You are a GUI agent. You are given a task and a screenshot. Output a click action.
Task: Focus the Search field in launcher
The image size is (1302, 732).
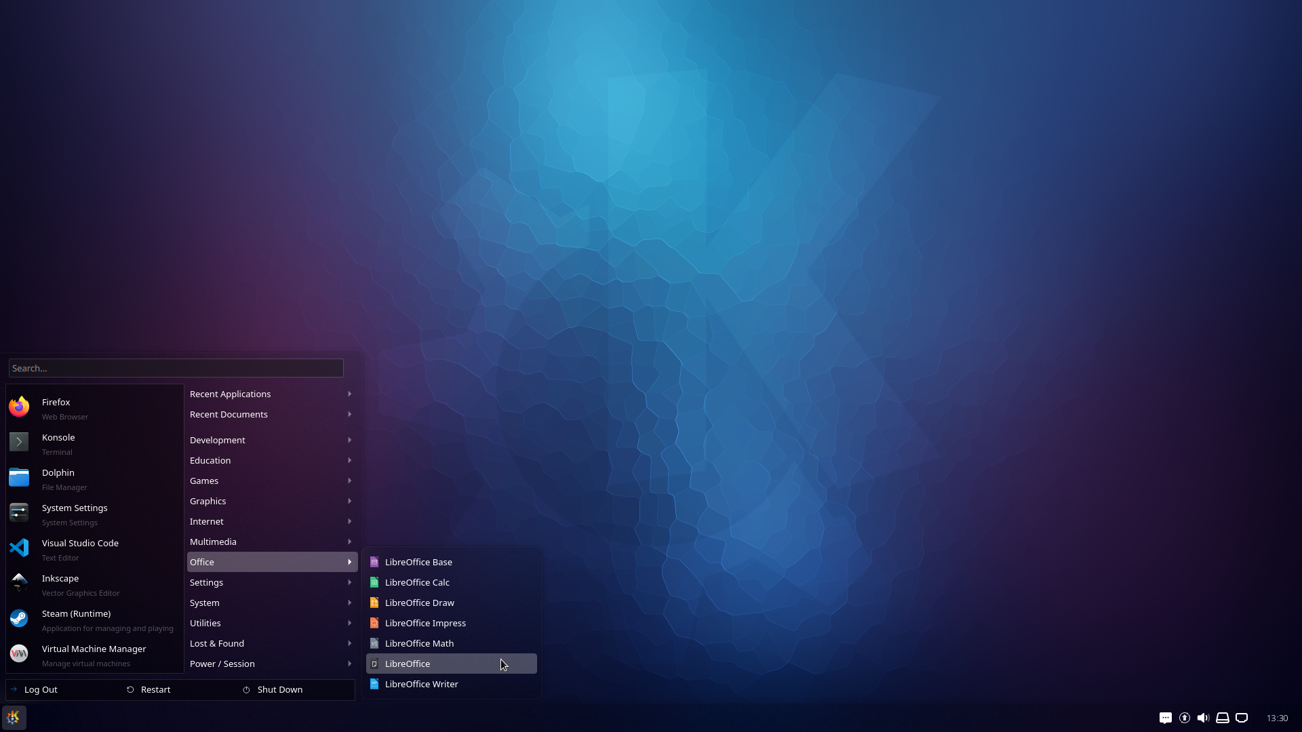tap(176, 368)
